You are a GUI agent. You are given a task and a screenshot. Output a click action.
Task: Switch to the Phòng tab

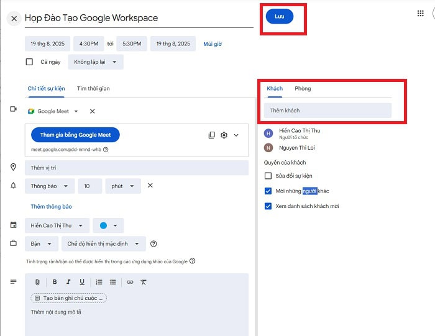[x=303, y=88]
